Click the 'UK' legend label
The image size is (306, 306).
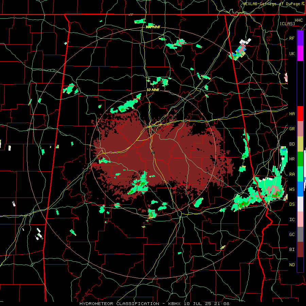coord(292,53)
